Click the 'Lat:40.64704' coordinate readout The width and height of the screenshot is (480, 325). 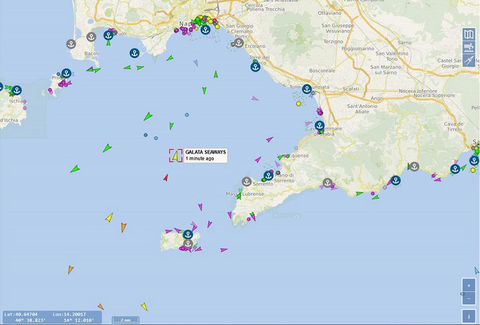tap(21, 314)
